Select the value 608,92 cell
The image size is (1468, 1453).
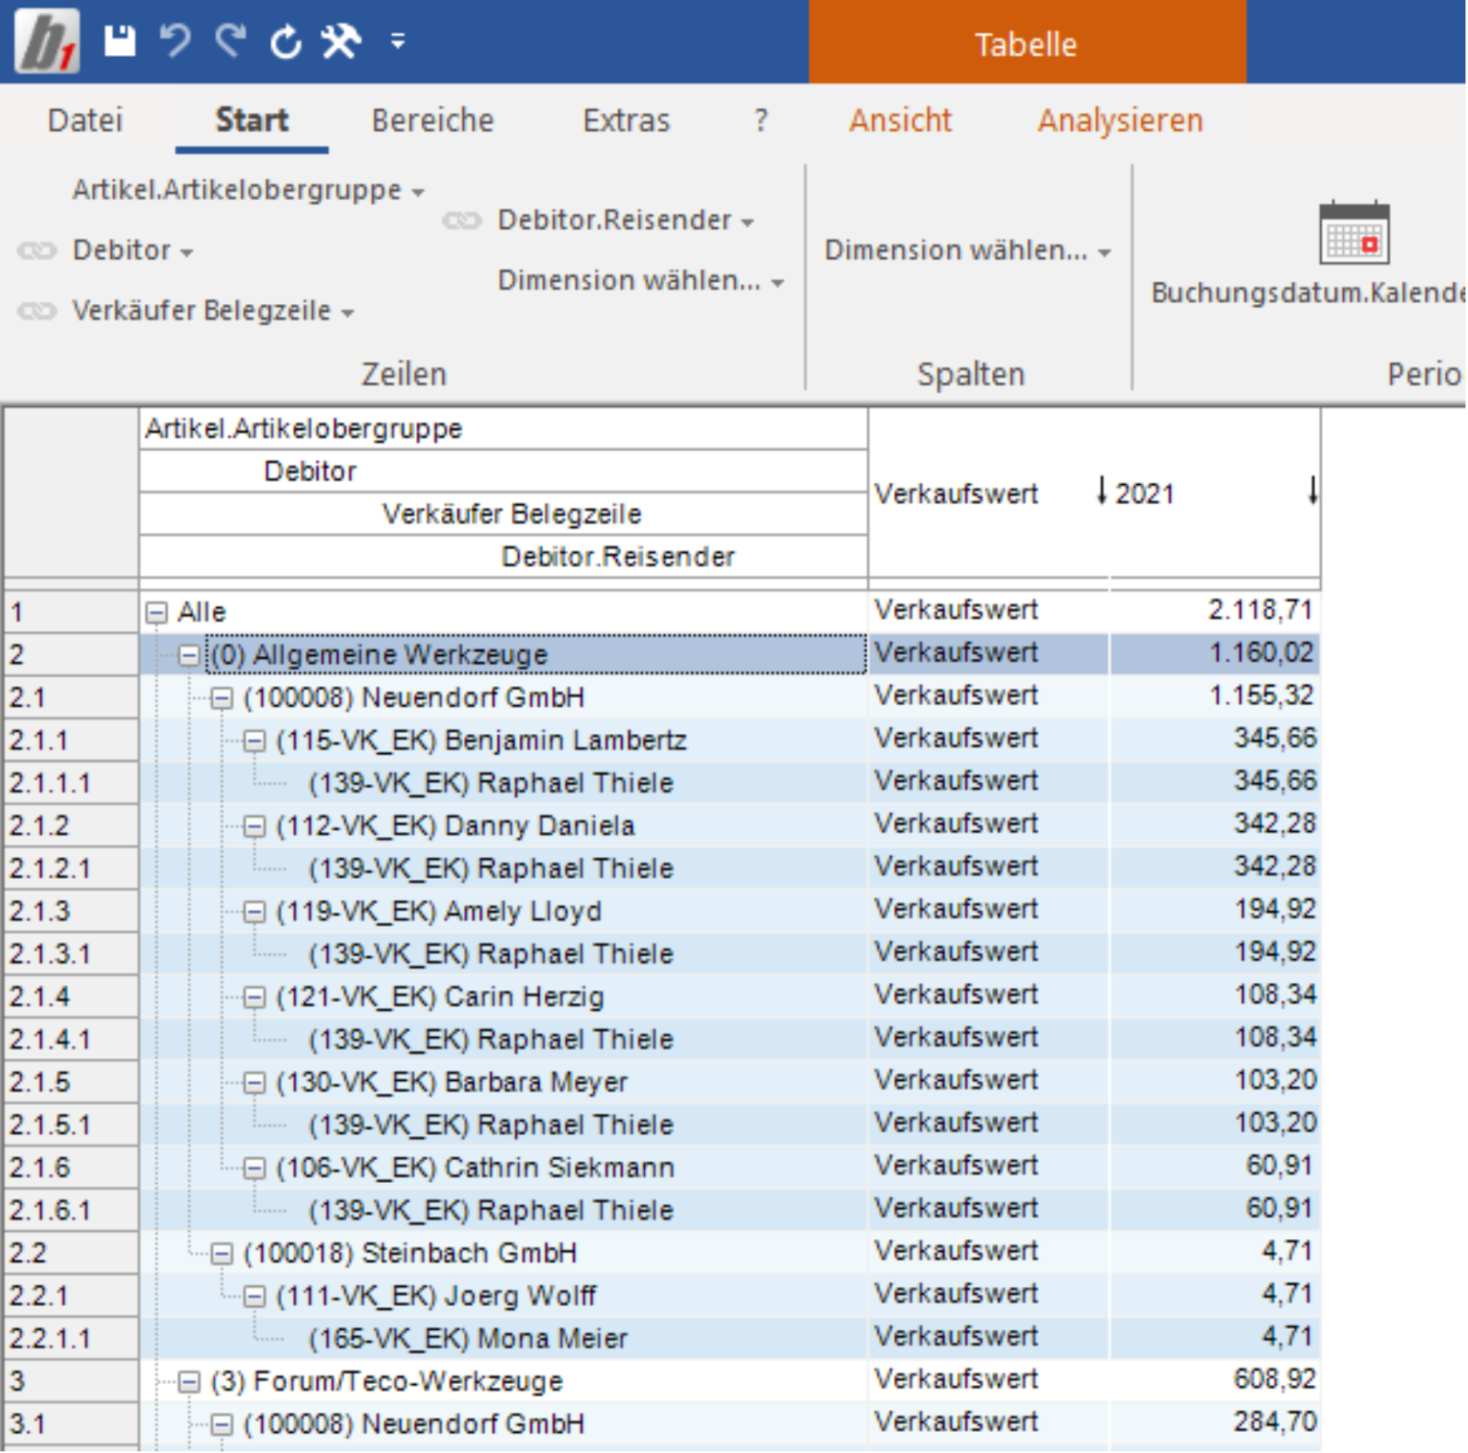(1215, 1380)
